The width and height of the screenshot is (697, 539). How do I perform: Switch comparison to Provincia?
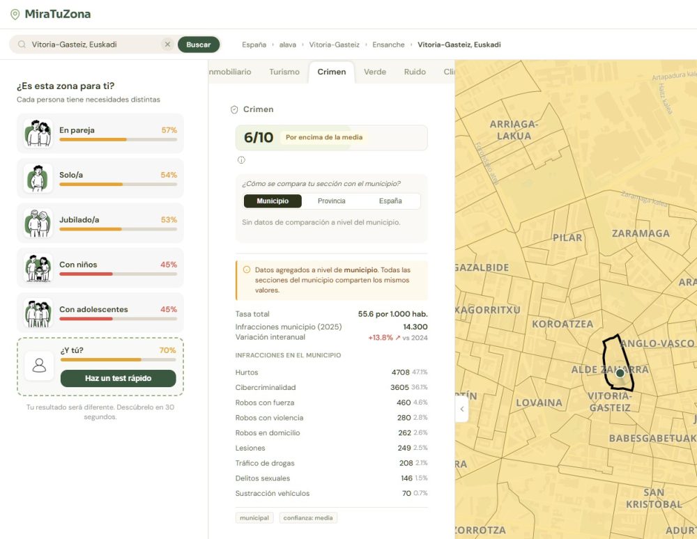[x=331, y=201]
